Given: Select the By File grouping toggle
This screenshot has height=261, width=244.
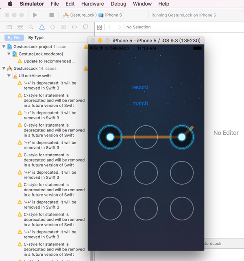Looking at the screenshot, I should click(x=14, y=38).
